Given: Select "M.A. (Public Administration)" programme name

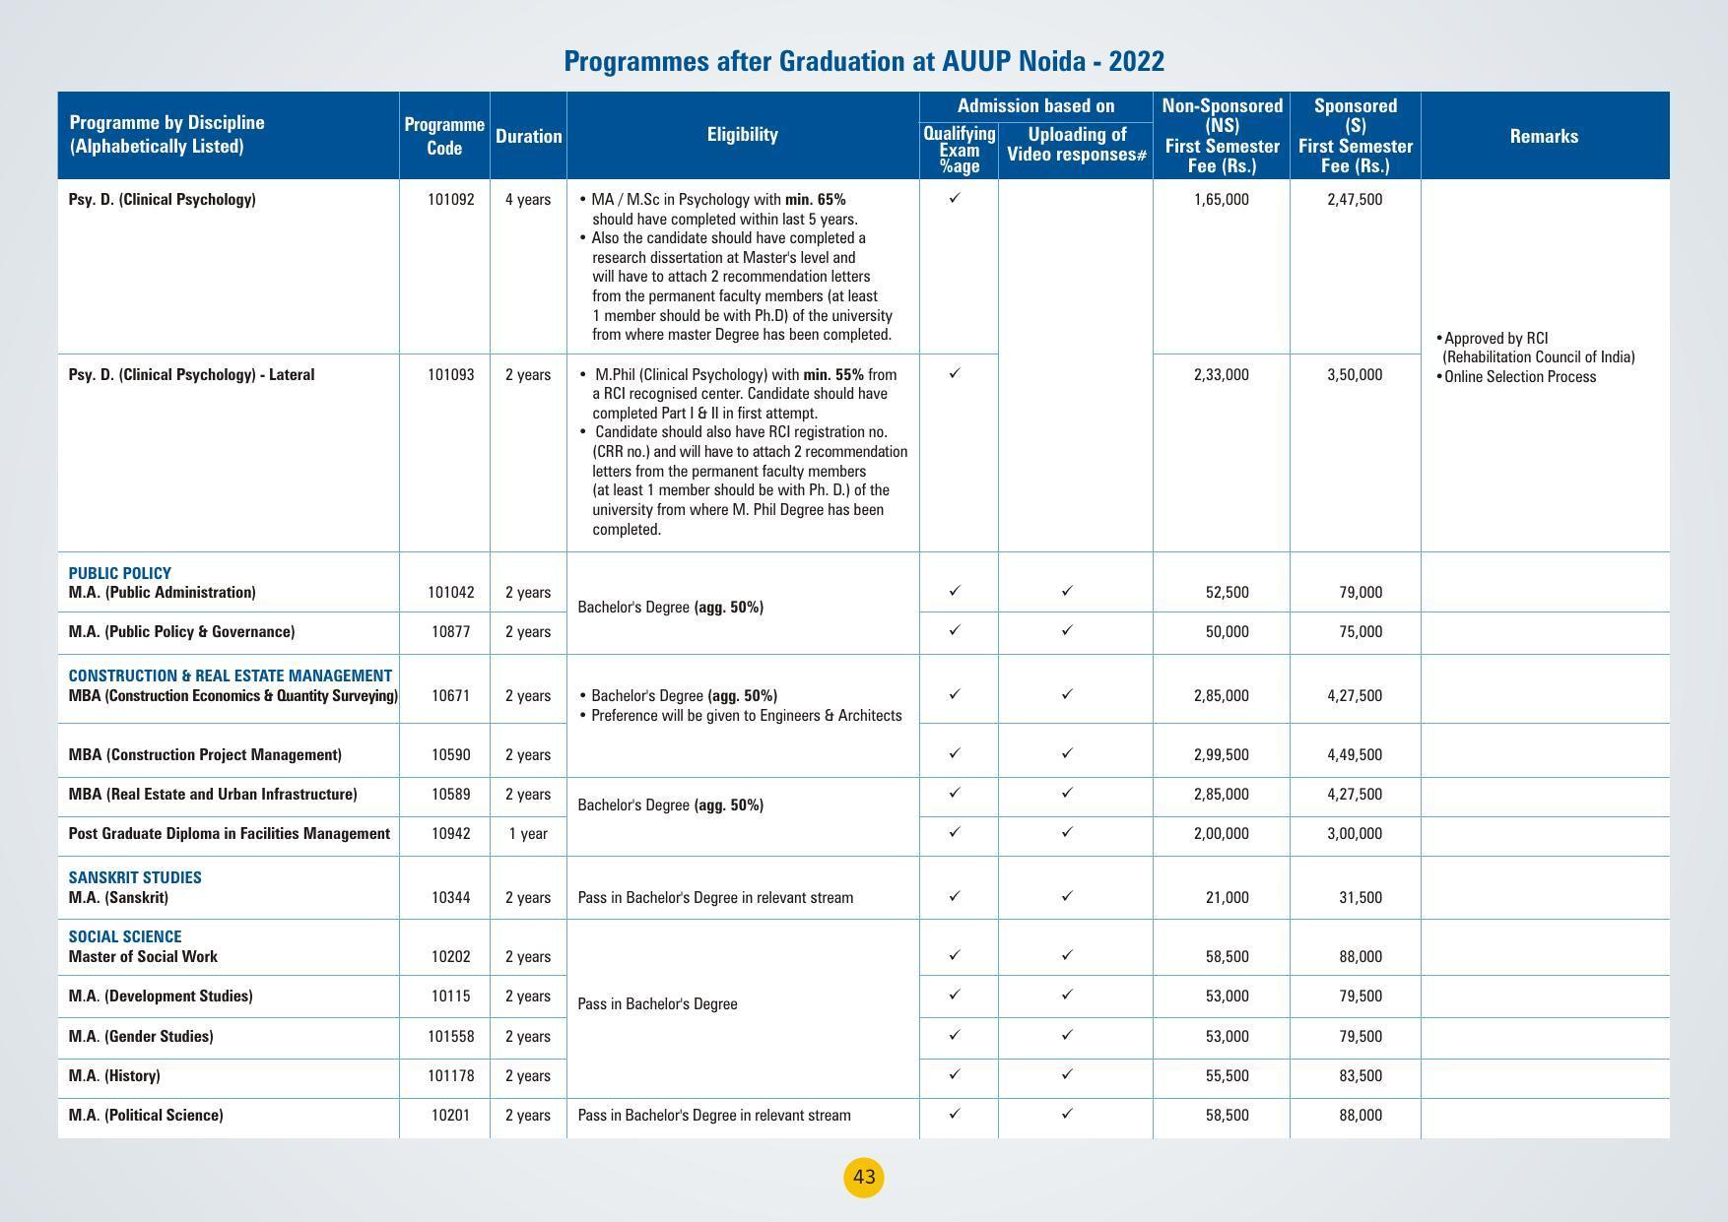Looking at the screenshot, I should [162, 592].
